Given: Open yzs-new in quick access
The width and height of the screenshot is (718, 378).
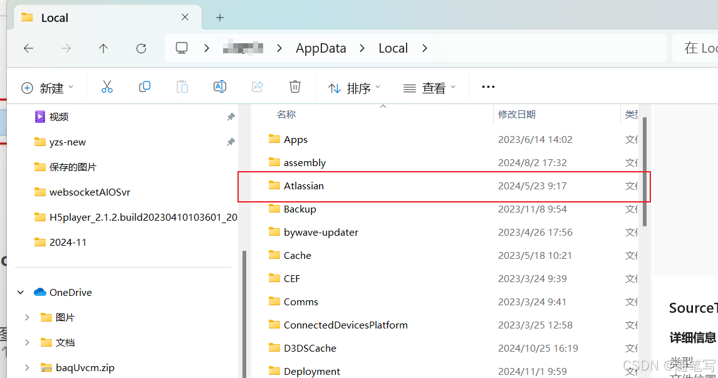Looking at the screenshot, I should click(67, 142).
